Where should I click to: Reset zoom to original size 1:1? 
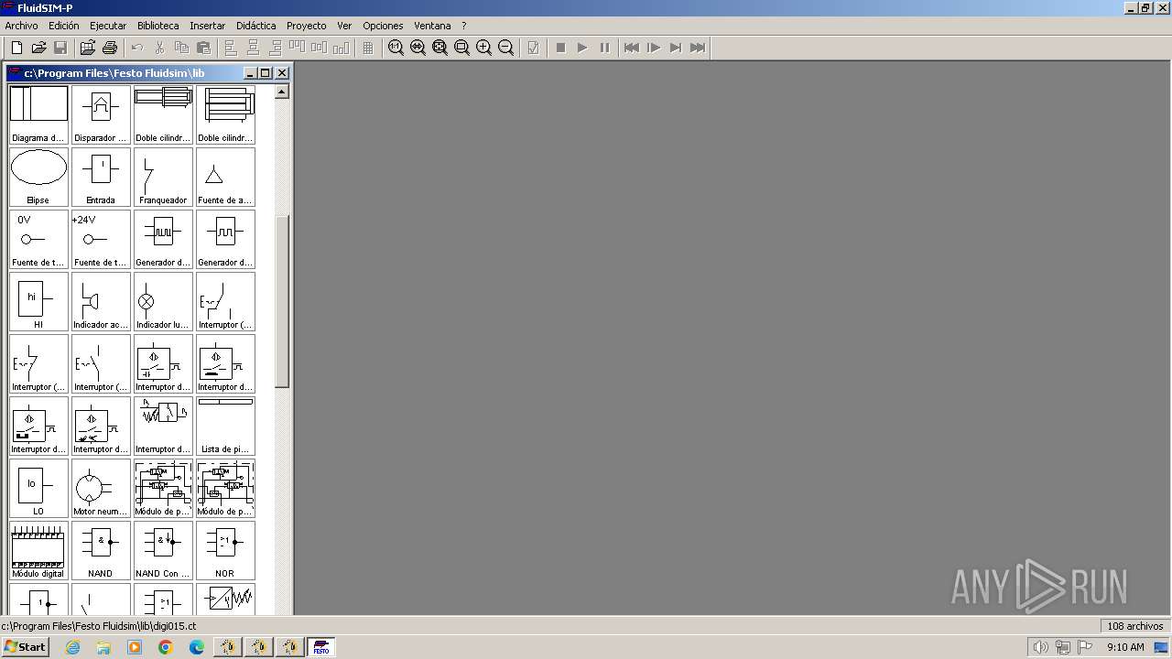click(396, 48)
